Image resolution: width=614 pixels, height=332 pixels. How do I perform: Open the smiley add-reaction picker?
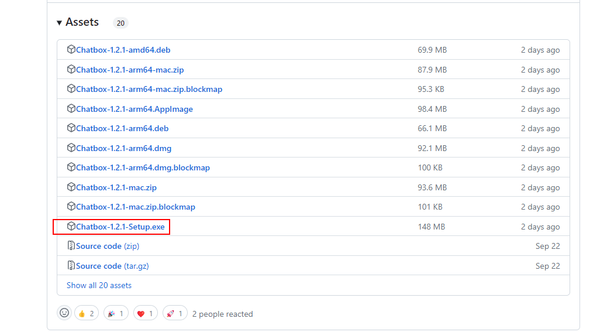(64, 313)
